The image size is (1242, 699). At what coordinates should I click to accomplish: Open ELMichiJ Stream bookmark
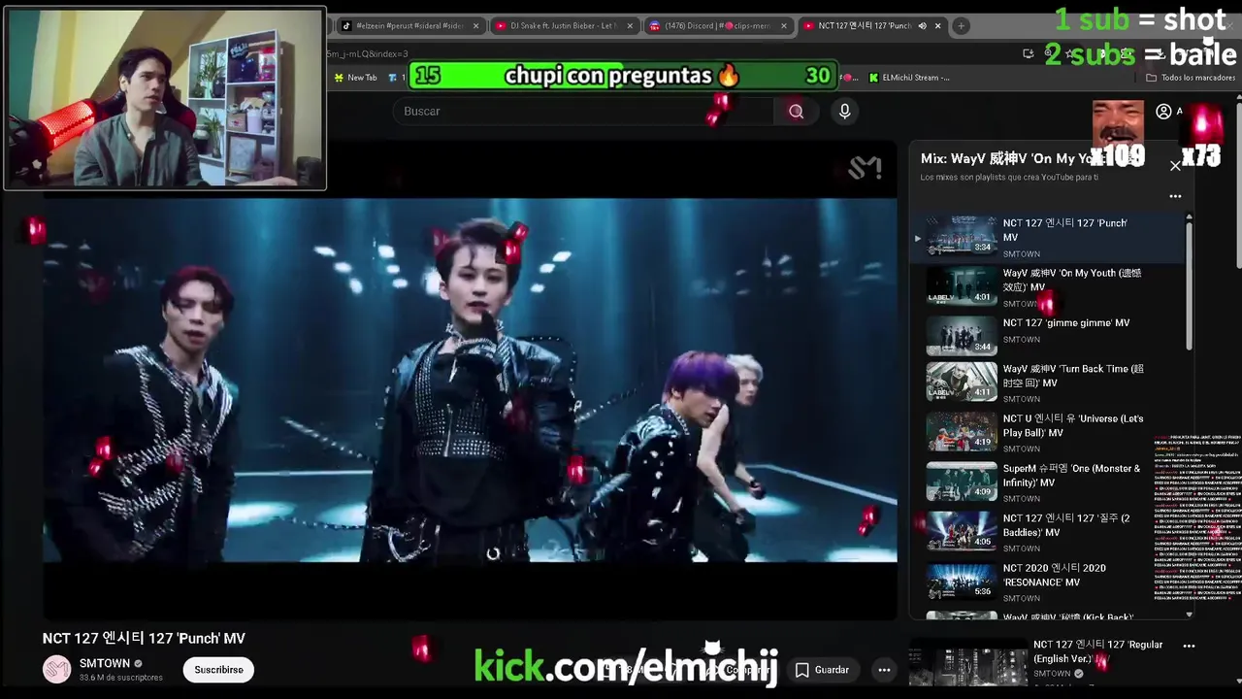pos(909,78)
